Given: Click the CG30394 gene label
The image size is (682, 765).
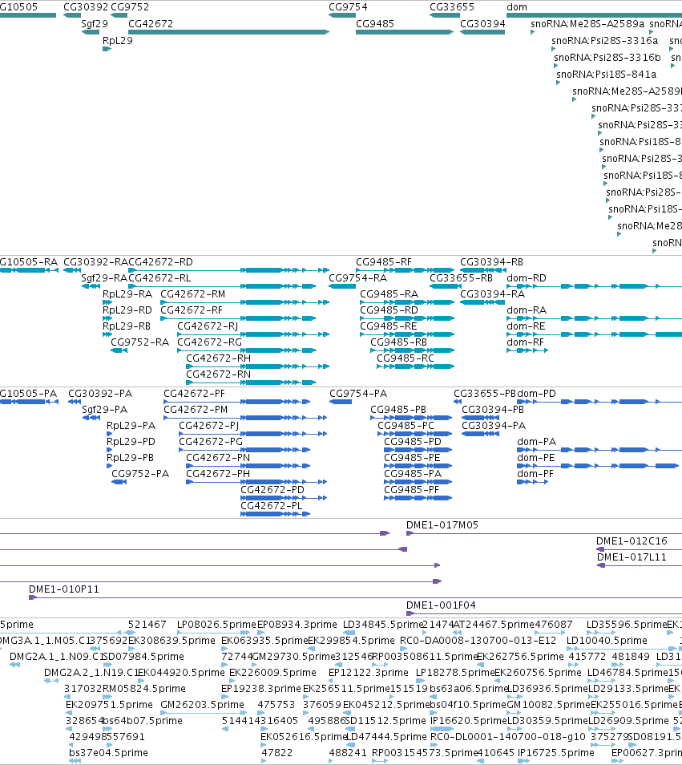Looking at the screenshot, I should [482, 23].
